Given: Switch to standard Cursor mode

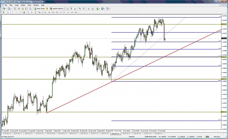Looking at the screenshot, I should tap(4, 12).
